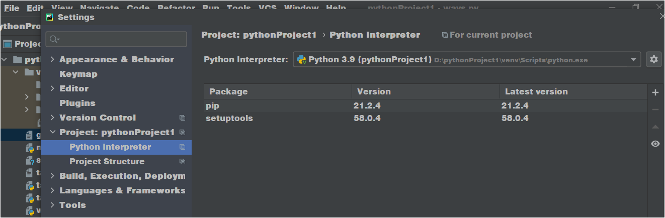Click project-level icon beside Project Structure
The image size is (665, 218).
point(182,162)
